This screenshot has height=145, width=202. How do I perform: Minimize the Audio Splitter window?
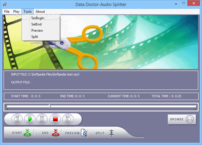pyautogui.click(x=176, y=4)
